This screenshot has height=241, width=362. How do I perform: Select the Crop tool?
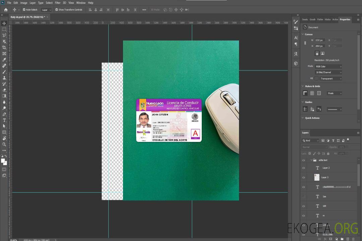tap(4, 48)
